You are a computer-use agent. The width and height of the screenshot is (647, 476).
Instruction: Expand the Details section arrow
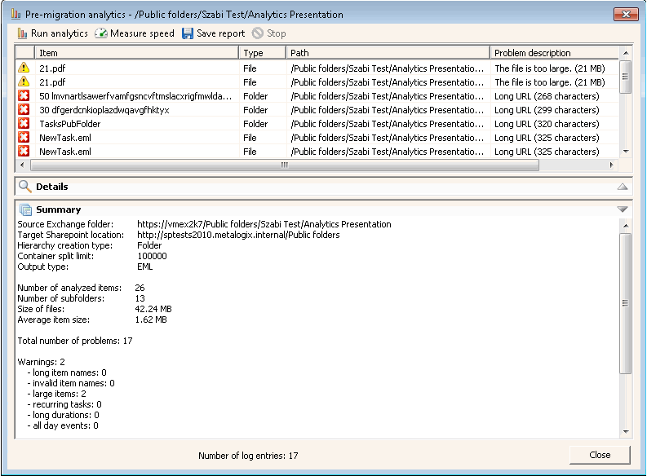pos(623,187)
